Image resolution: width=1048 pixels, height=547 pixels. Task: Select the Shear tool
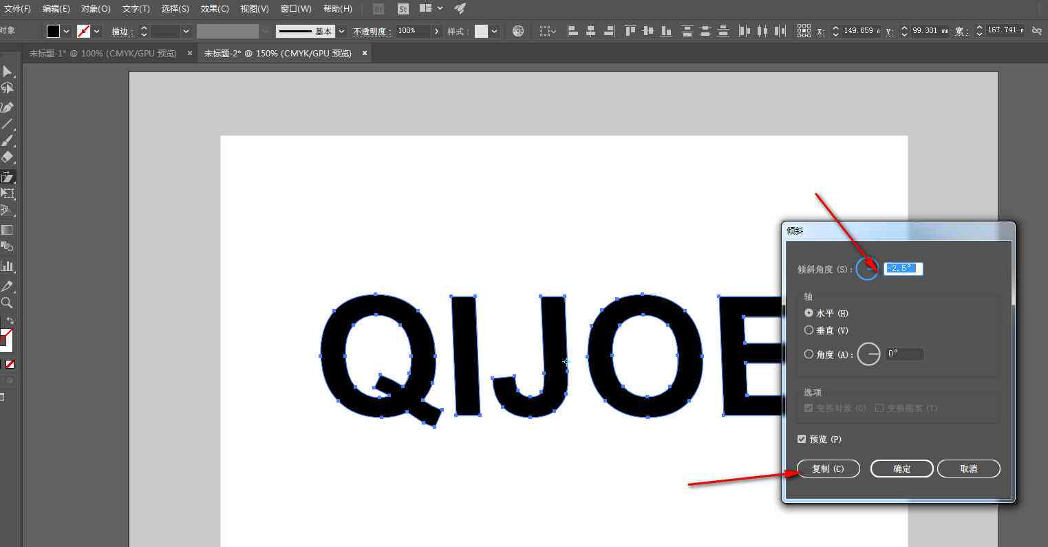click(7, 177)
